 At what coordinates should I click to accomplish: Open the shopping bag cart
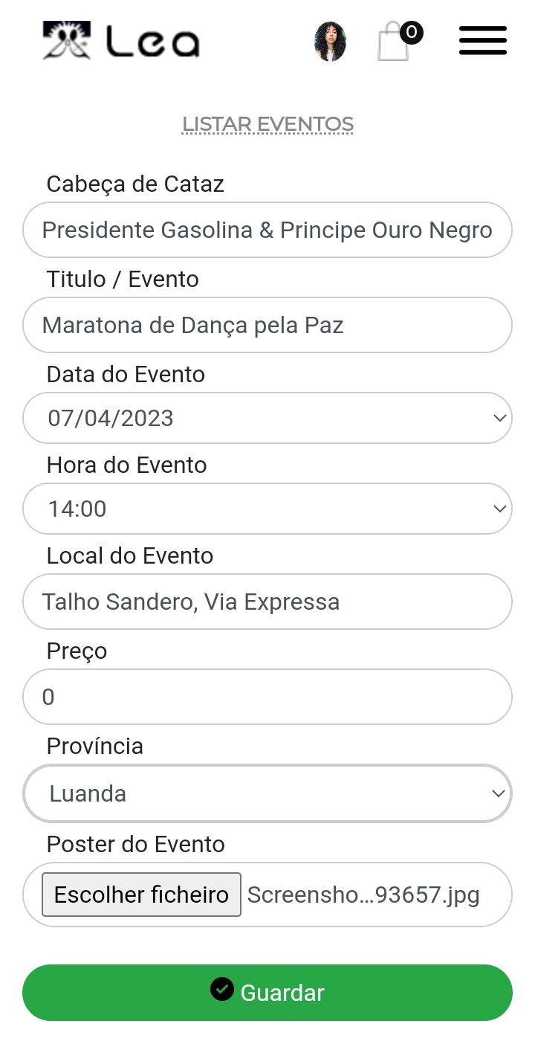tap(392, 43)
